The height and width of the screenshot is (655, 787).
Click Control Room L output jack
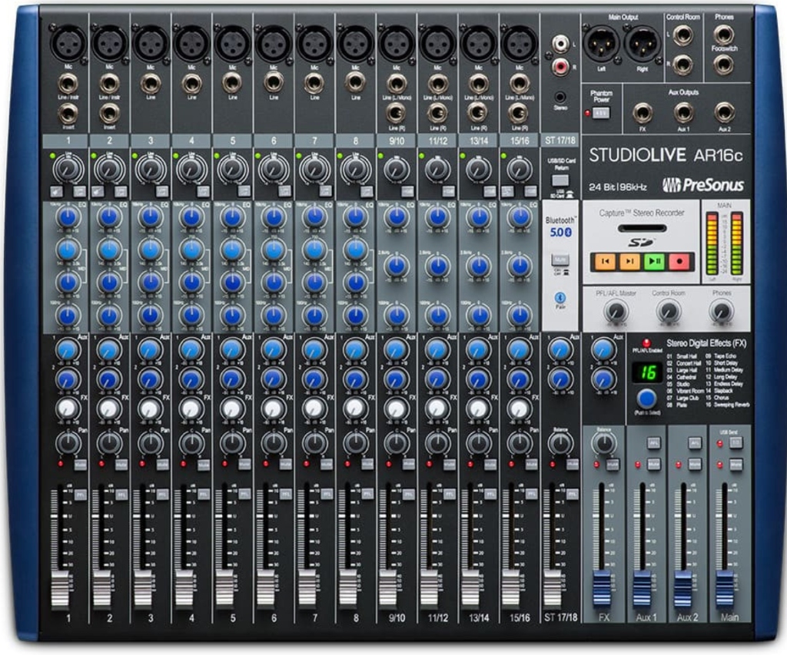coord(682,35)
